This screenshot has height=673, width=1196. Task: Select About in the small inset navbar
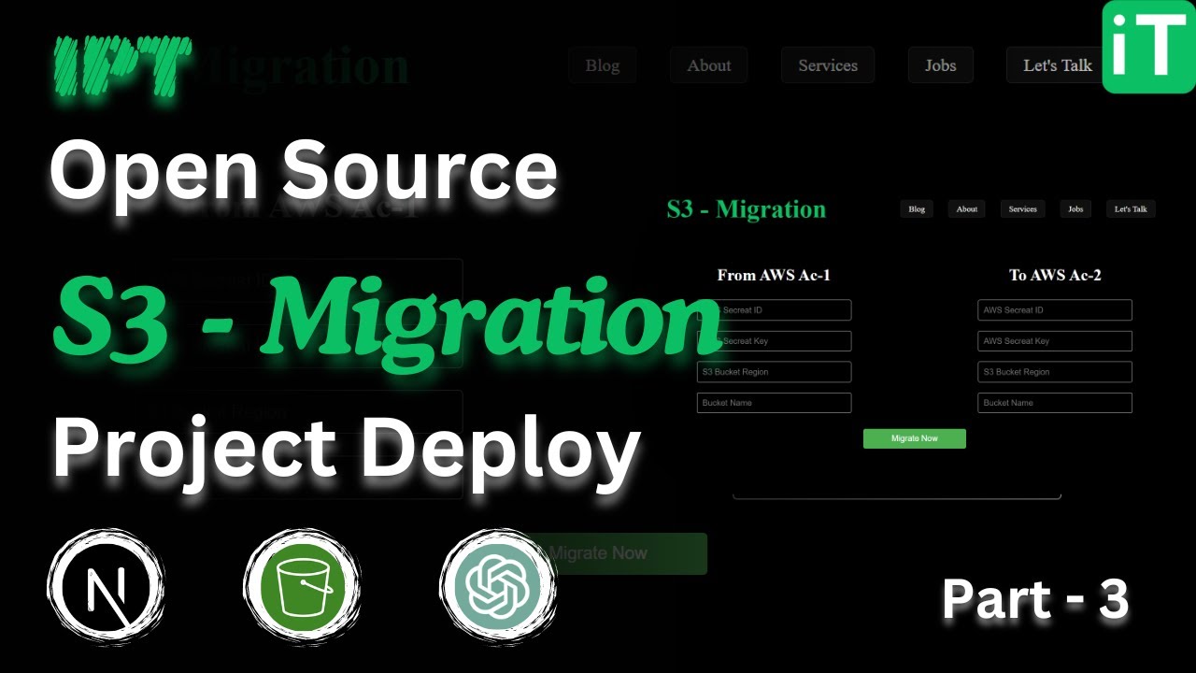[967, 209]
